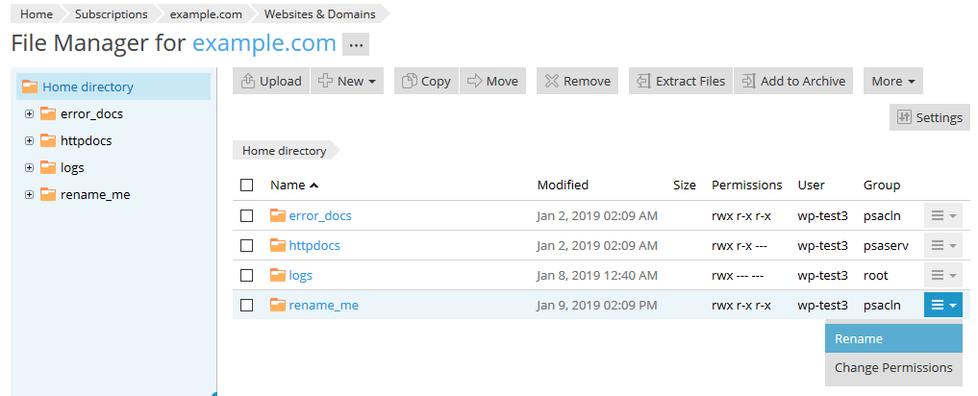978x396 pixels.
Task: Click the Add to Archive icon
Action: click(x=748, y=82)
